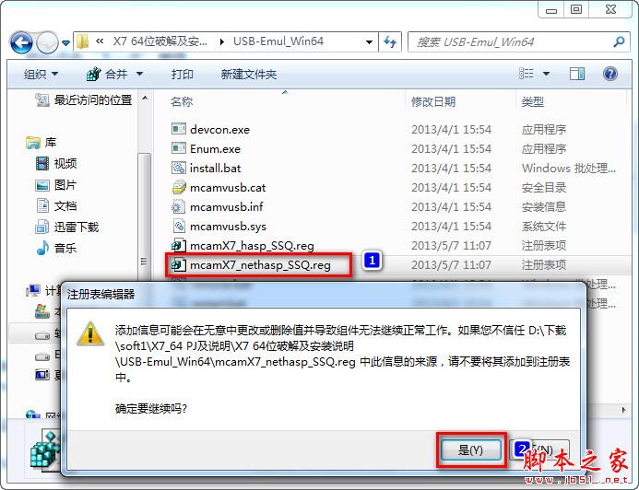
Task: Toggle the preview pane icon
Action: click(x=576, y=74)
